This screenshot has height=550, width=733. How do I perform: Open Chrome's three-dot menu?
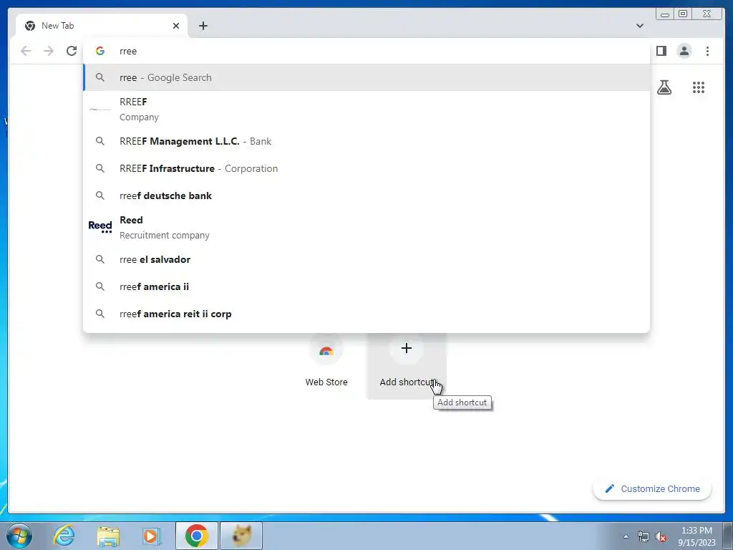[707, 51]
